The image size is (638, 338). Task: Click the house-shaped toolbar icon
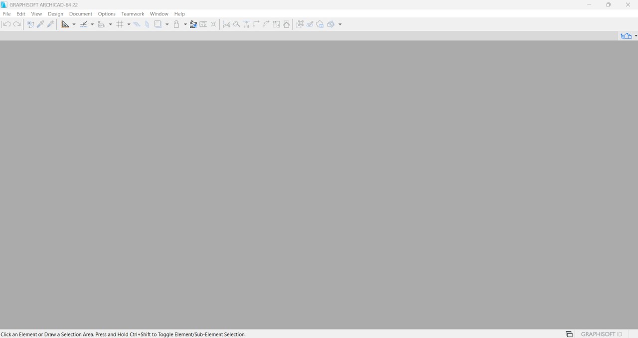tap(287, 24)
